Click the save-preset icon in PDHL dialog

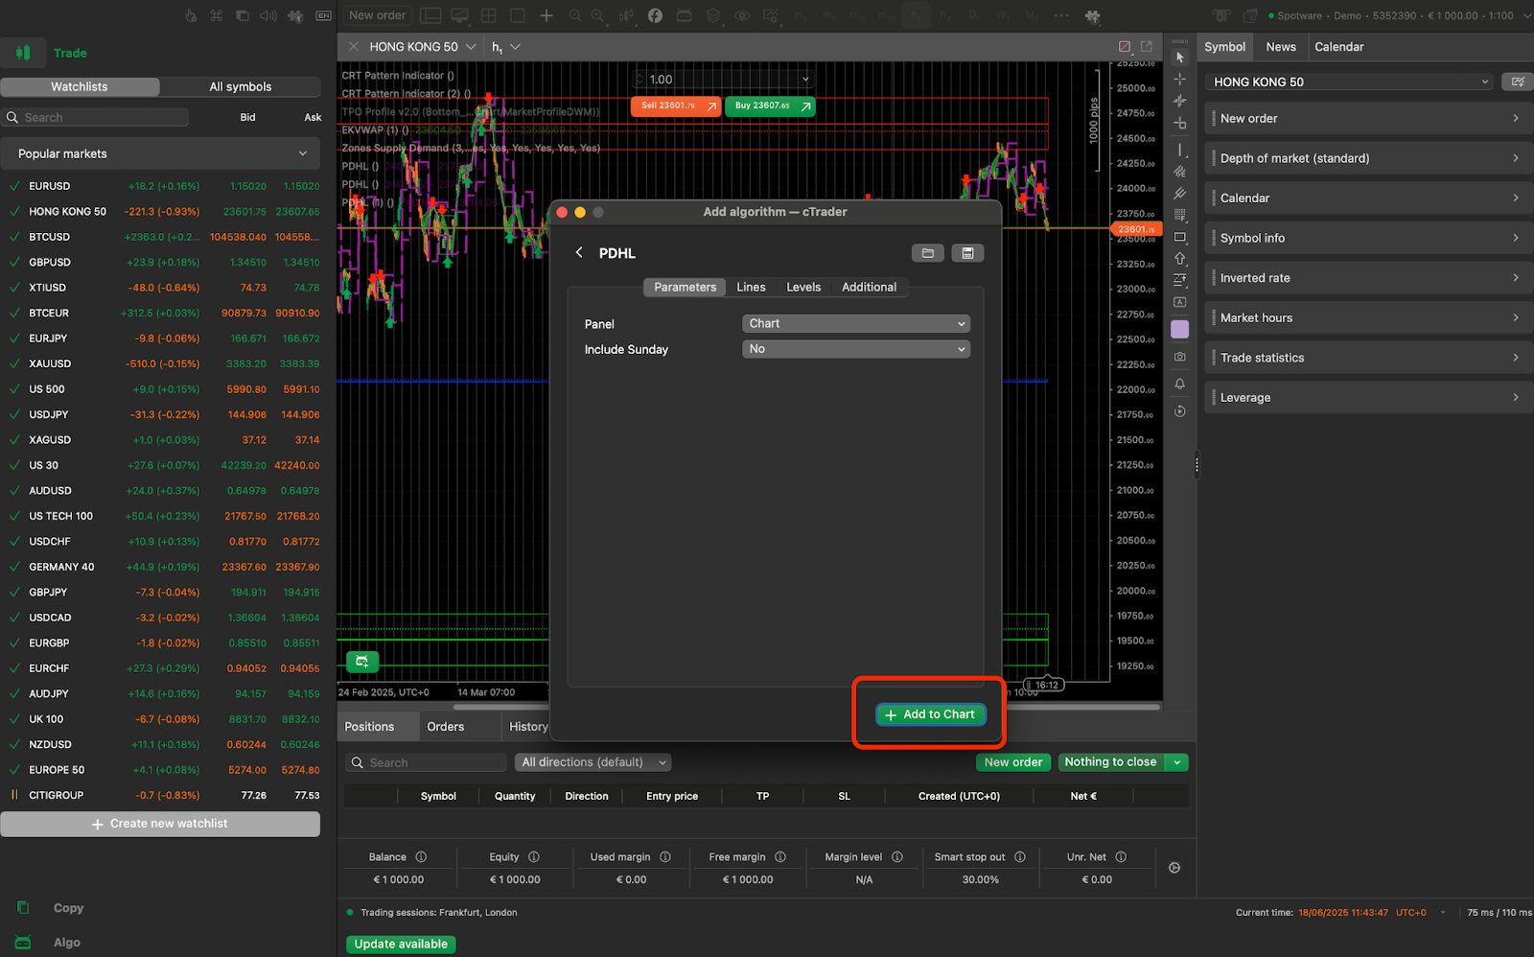967,253
